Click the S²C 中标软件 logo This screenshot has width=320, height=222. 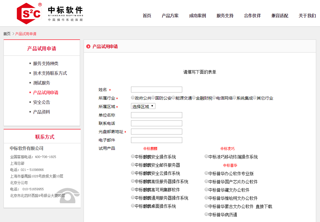pyautogui.click(x=50, y=14)
